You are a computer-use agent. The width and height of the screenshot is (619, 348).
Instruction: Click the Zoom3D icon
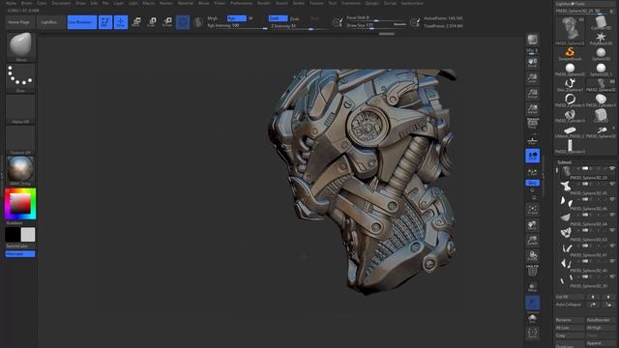tap(532, 241)
